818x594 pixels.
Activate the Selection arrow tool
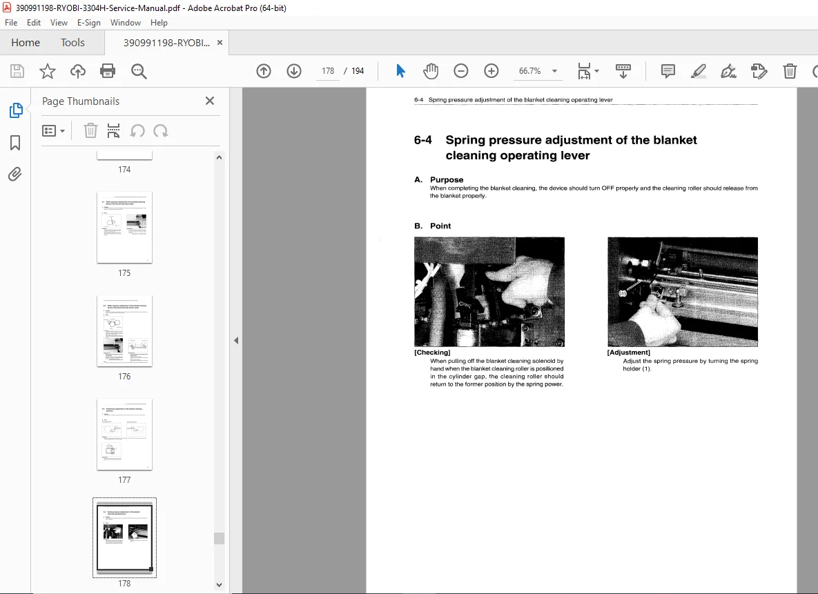pos(400,71)
